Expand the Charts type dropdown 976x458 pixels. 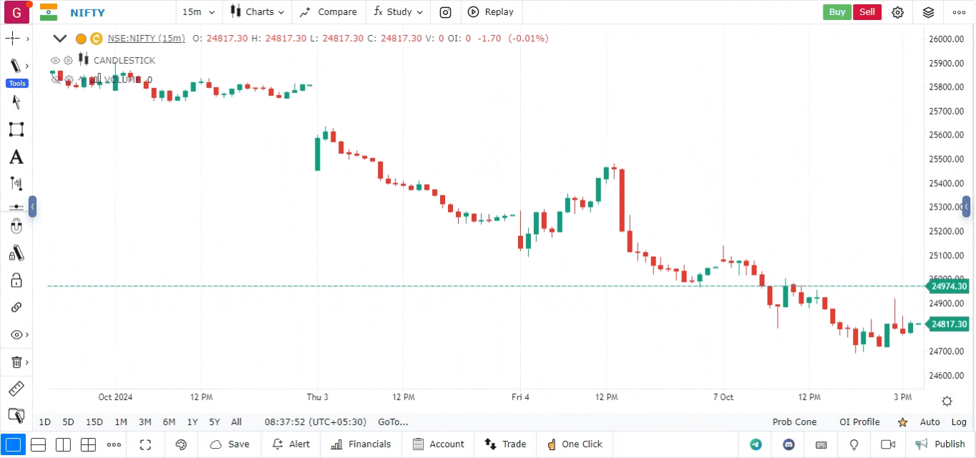(x=257, y=12)
